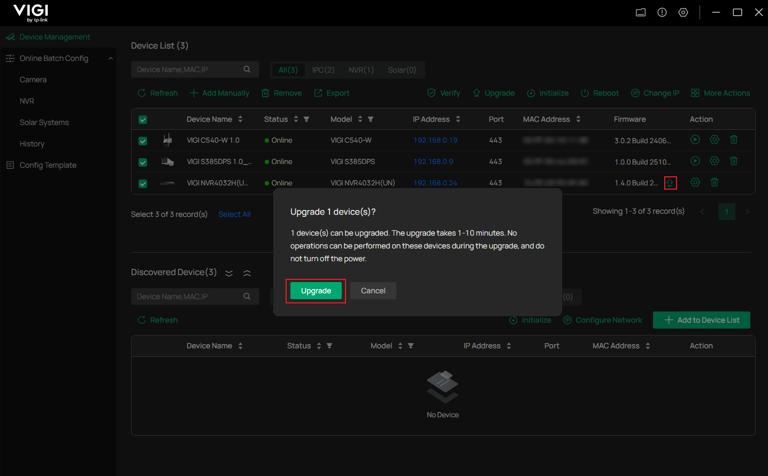Open the Config Template menu item
Viewport: 768px width, 476px height.
48,165
